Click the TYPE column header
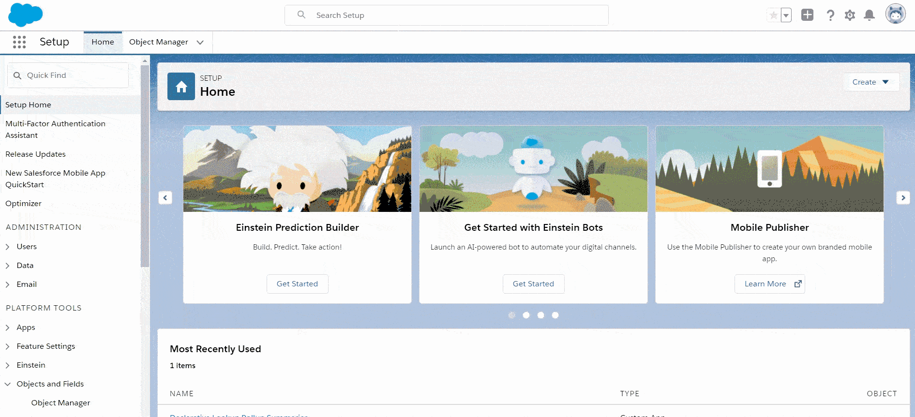 [630, 394]
